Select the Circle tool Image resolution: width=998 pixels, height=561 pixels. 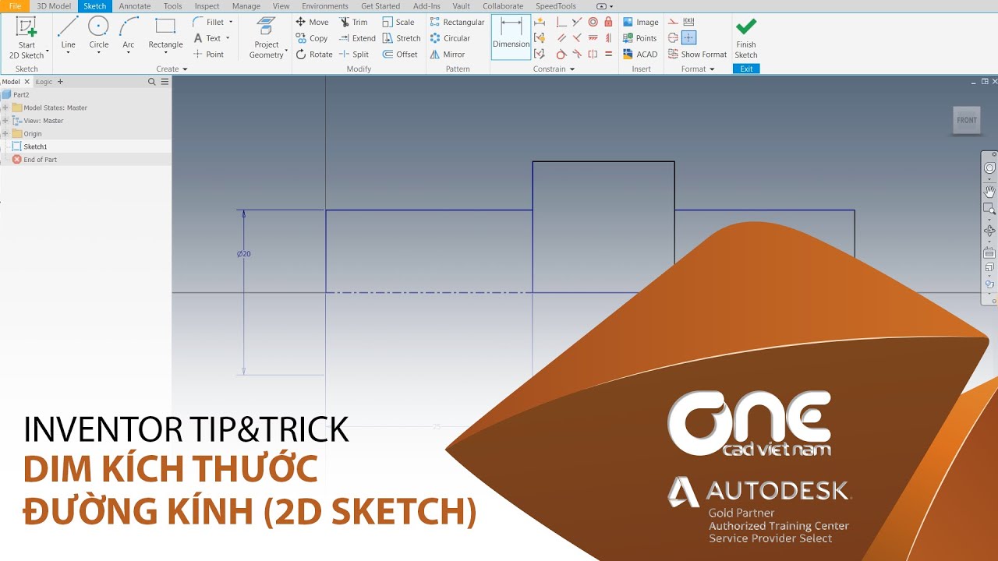click(98, 33)
